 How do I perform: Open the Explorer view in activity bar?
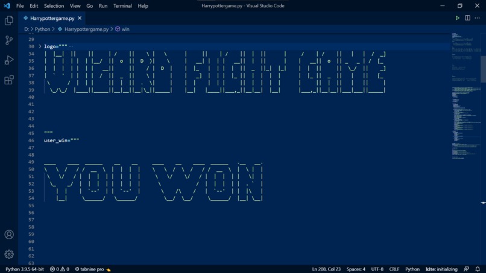pos(9,20)
